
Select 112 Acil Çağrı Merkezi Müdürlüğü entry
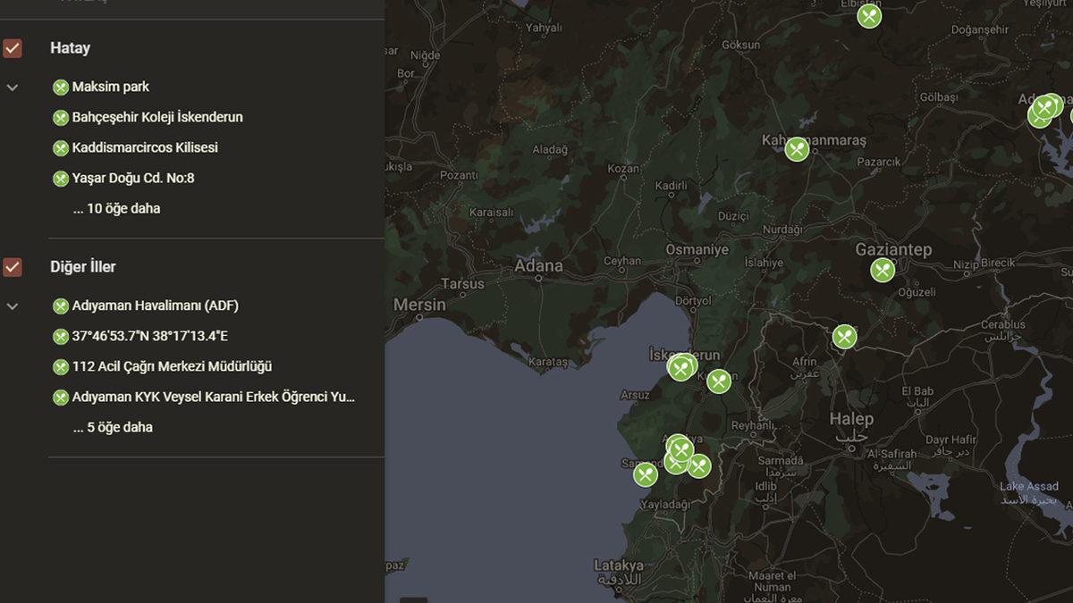(172, 367)
